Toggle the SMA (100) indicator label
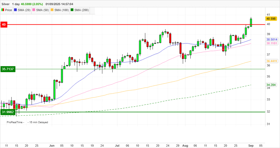This screenshot has width=280, height=148. tap(62, 10)
